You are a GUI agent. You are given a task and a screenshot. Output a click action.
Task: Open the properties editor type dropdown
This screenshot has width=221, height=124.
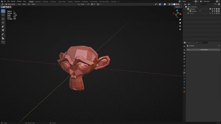tap(185, 42)
